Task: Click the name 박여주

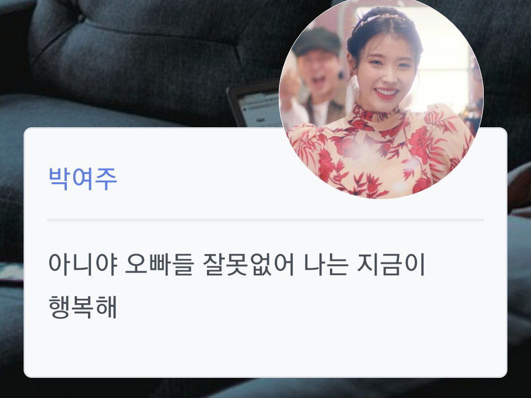Action: (x=83, y=179)
